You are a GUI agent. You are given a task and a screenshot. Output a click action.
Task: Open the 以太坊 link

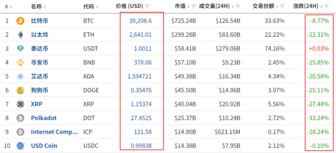pos(39,35)
